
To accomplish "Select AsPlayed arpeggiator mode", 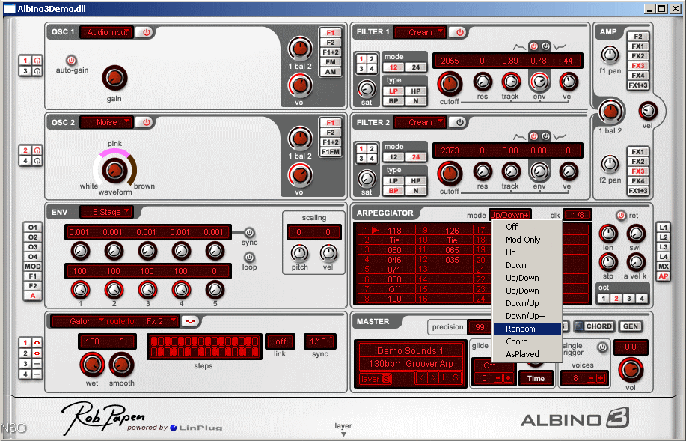I will tap(527, 354).
